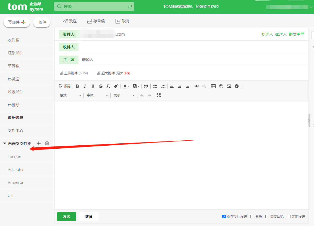Insert an image into the message
The image size is (314, 226).
click(x=229, y=86)
